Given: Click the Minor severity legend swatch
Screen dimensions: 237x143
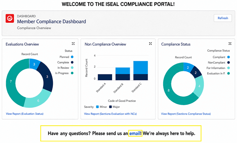Looking at the screenshot, I should 97,107.
